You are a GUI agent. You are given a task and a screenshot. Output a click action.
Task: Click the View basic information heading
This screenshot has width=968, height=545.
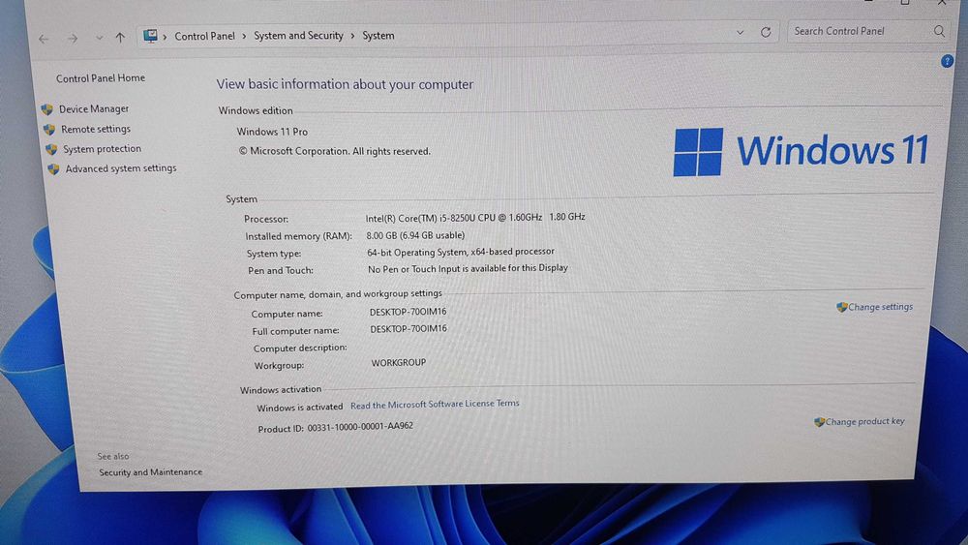[x=346, y=84]
